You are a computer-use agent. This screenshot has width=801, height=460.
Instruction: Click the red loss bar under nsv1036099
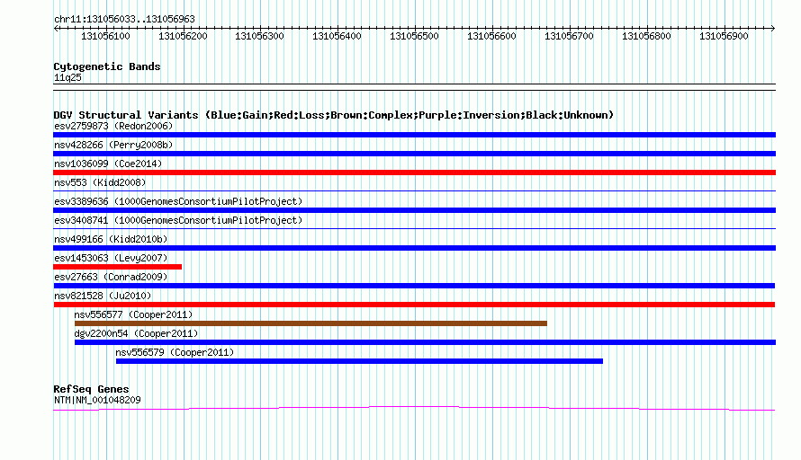[x=414, y=172]
